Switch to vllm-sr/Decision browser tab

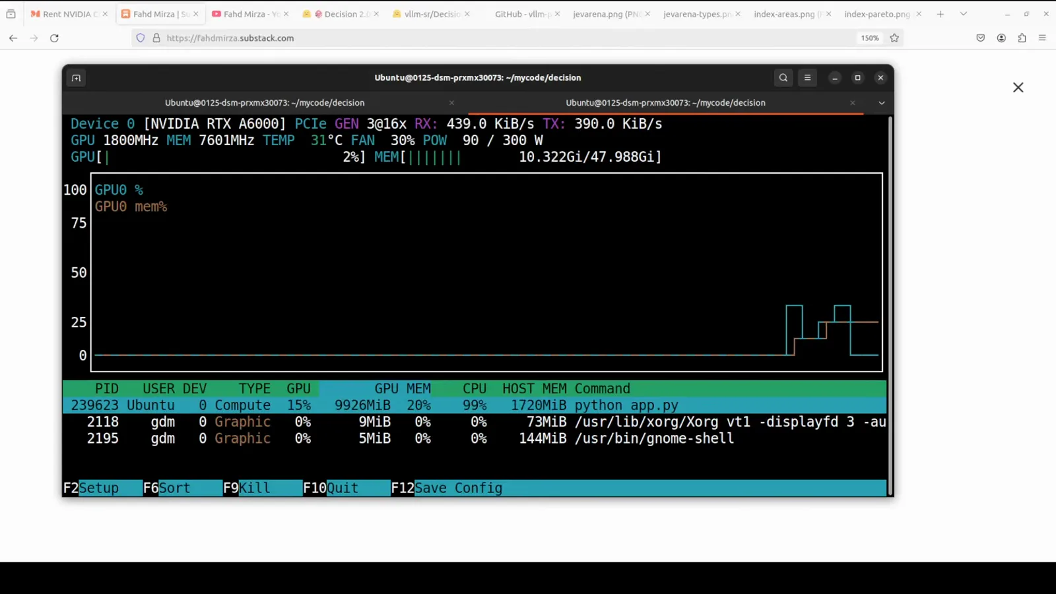[432, 14]
